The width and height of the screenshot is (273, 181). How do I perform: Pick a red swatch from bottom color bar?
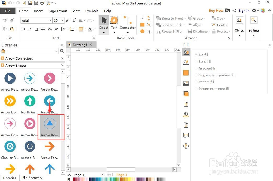(x=74, y=179)
